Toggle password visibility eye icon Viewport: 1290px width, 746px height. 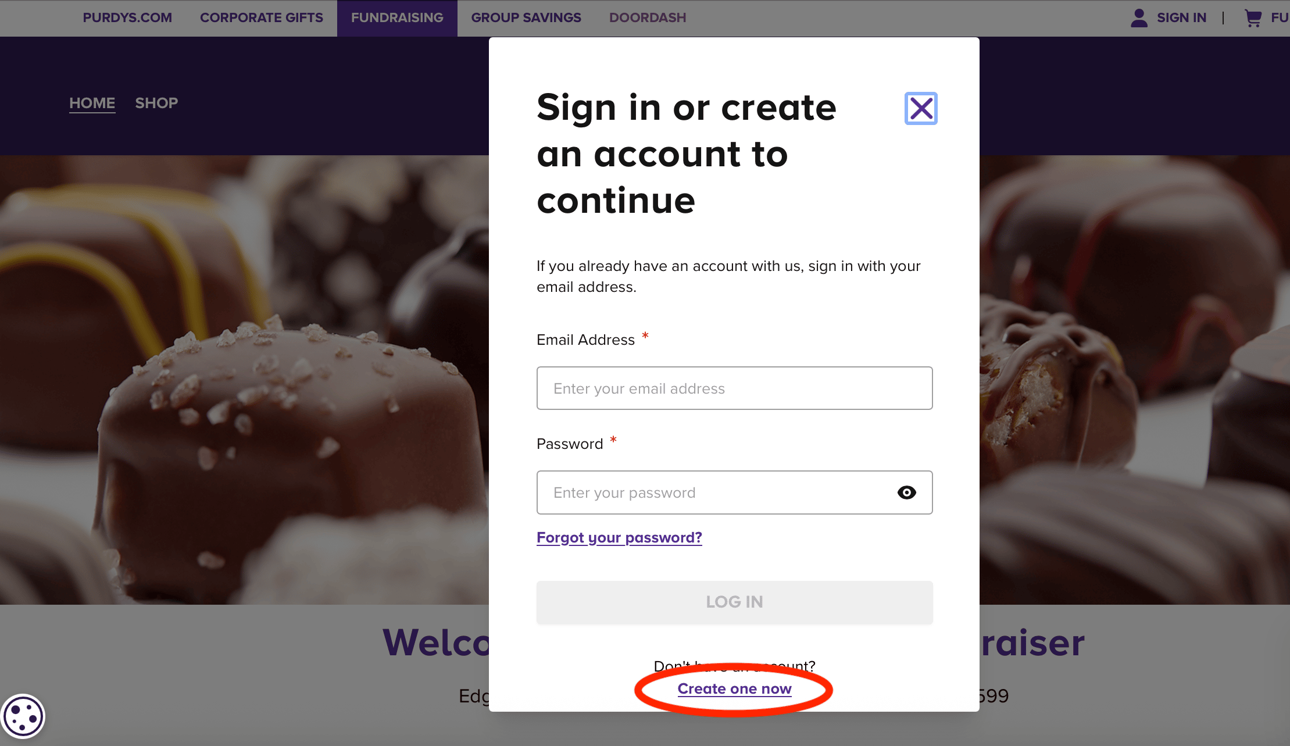coord(906,492)
